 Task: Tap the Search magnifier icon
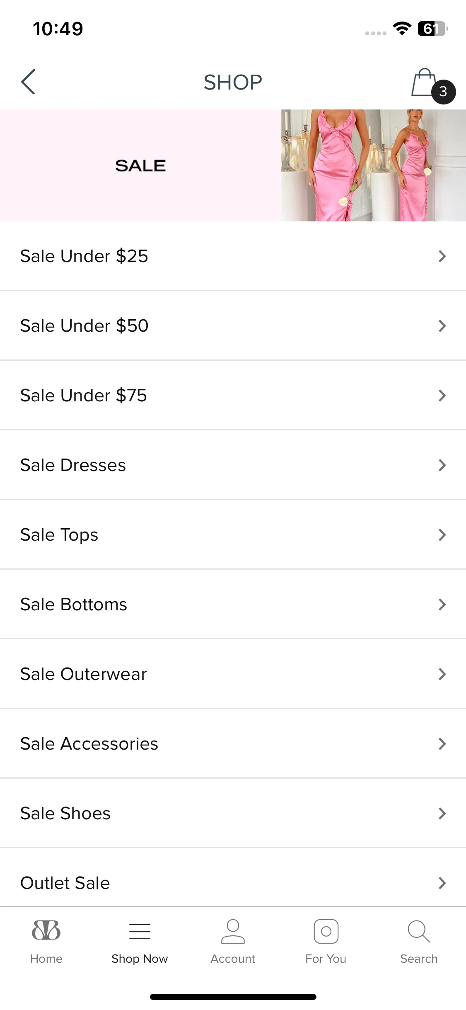point(419,931)
